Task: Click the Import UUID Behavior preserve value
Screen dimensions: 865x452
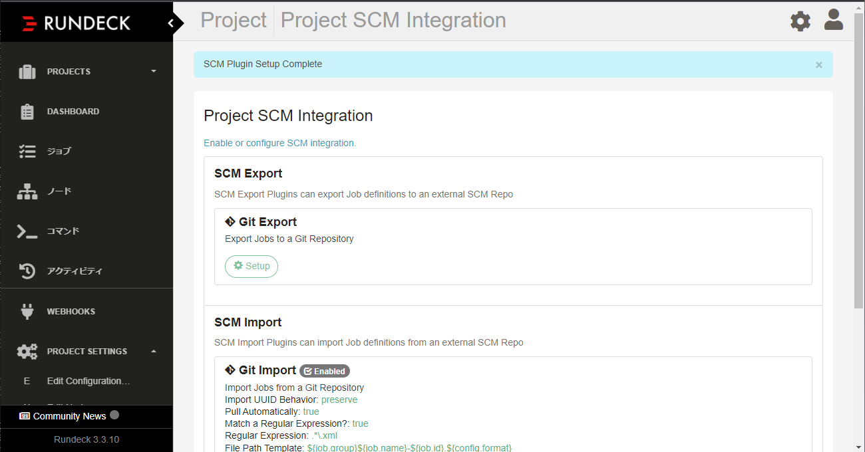Action: (339, 399)
